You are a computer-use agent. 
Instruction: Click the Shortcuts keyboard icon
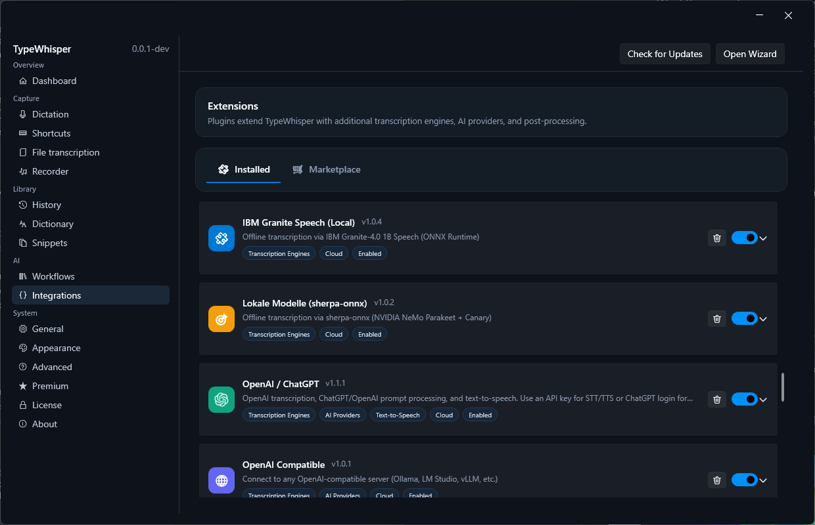tap(23, 133)
